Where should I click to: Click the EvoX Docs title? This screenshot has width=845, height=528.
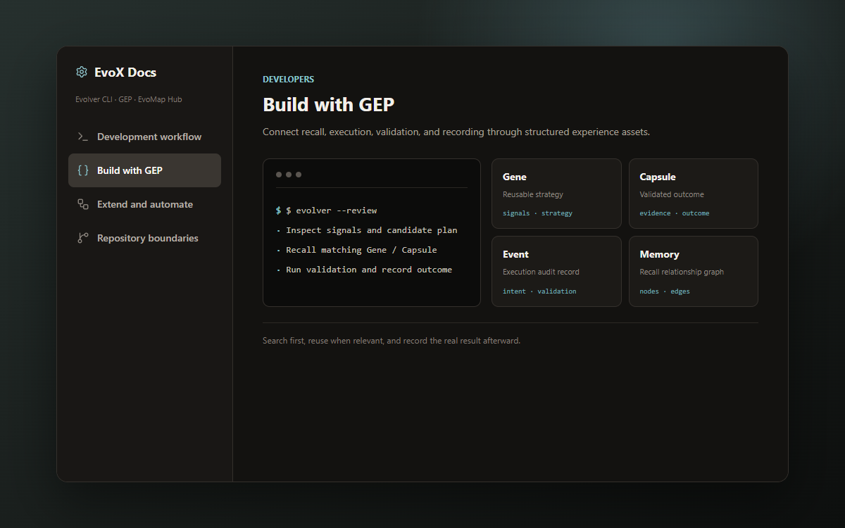(x=125, y=73)
